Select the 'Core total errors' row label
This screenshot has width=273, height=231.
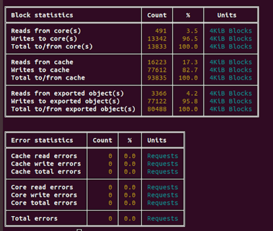pos(44,203)
